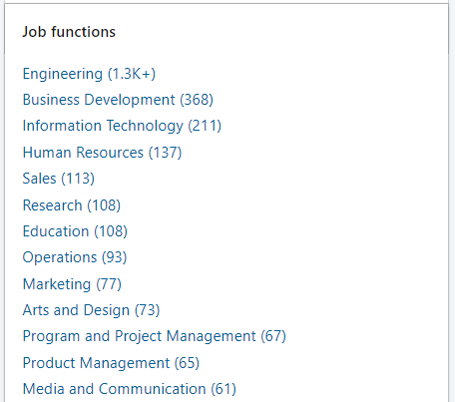Click the Job functions heading

click(69, 32)
